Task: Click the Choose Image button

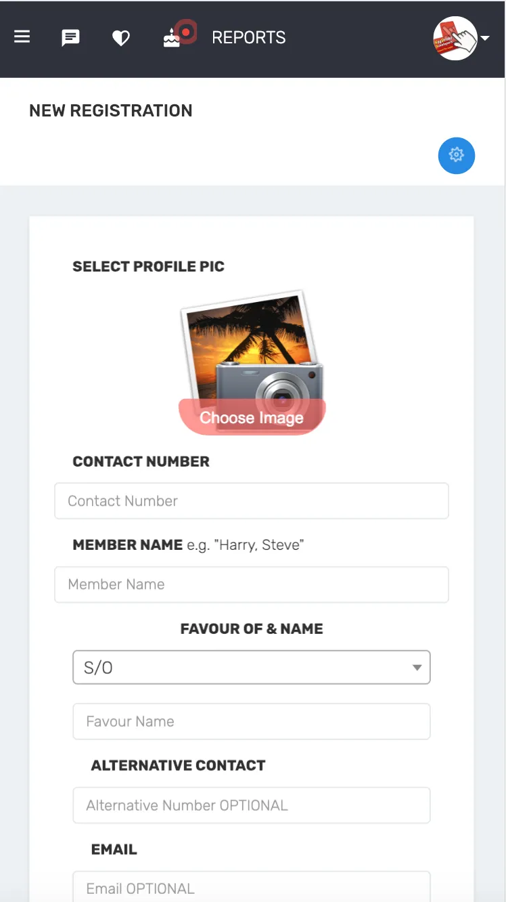Action: pos(252,417)
